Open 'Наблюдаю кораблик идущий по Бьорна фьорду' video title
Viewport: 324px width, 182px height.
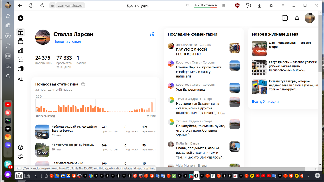pos(74,129)
